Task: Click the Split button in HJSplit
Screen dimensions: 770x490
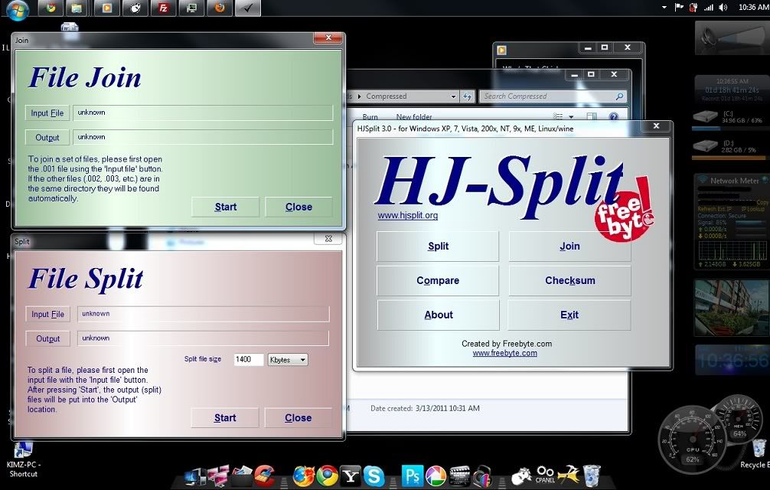Action: tap(438, 247)
